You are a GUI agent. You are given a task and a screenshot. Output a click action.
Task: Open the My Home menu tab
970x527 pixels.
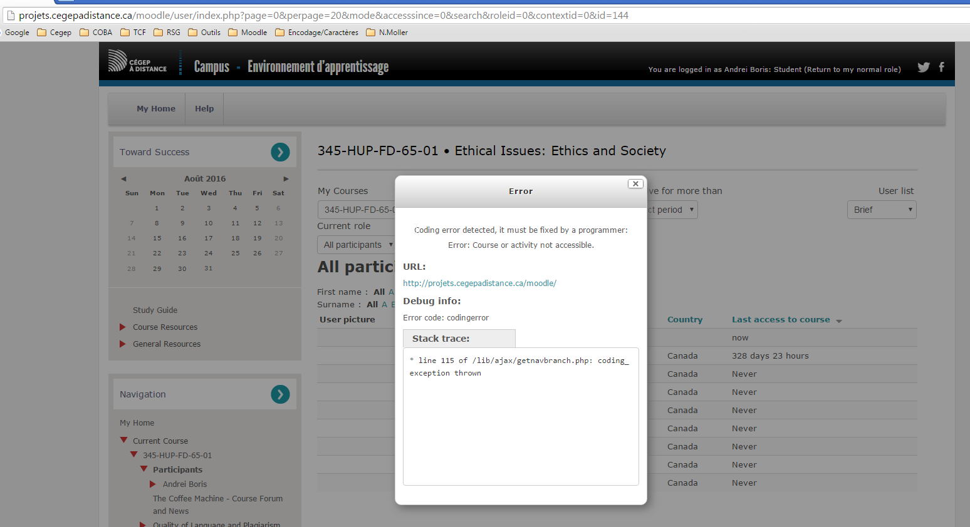[156, 109]
